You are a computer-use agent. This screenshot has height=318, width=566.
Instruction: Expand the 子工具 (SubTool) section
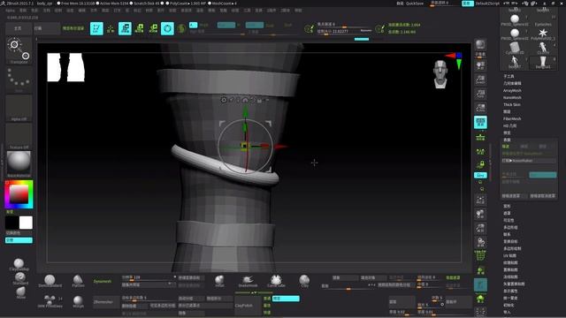coord(509,77)
